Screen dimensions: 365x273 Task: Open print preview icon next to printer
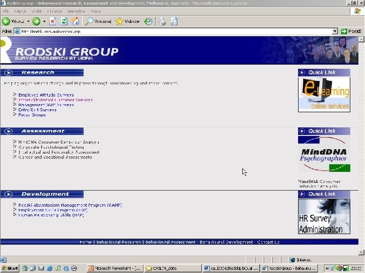tap(174, 21)
